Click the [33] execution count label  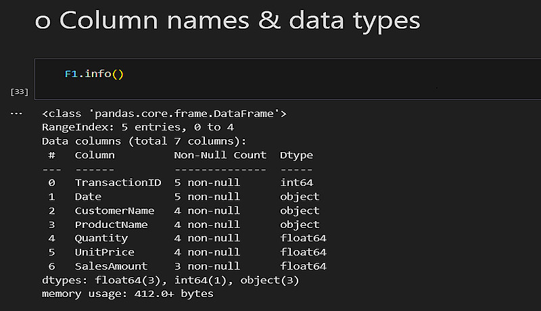click(20, 91)
